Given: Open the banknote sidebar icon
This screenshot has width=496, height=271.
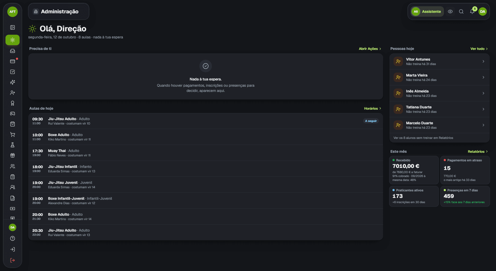Looking at the screenshot, I should (13, 209).
